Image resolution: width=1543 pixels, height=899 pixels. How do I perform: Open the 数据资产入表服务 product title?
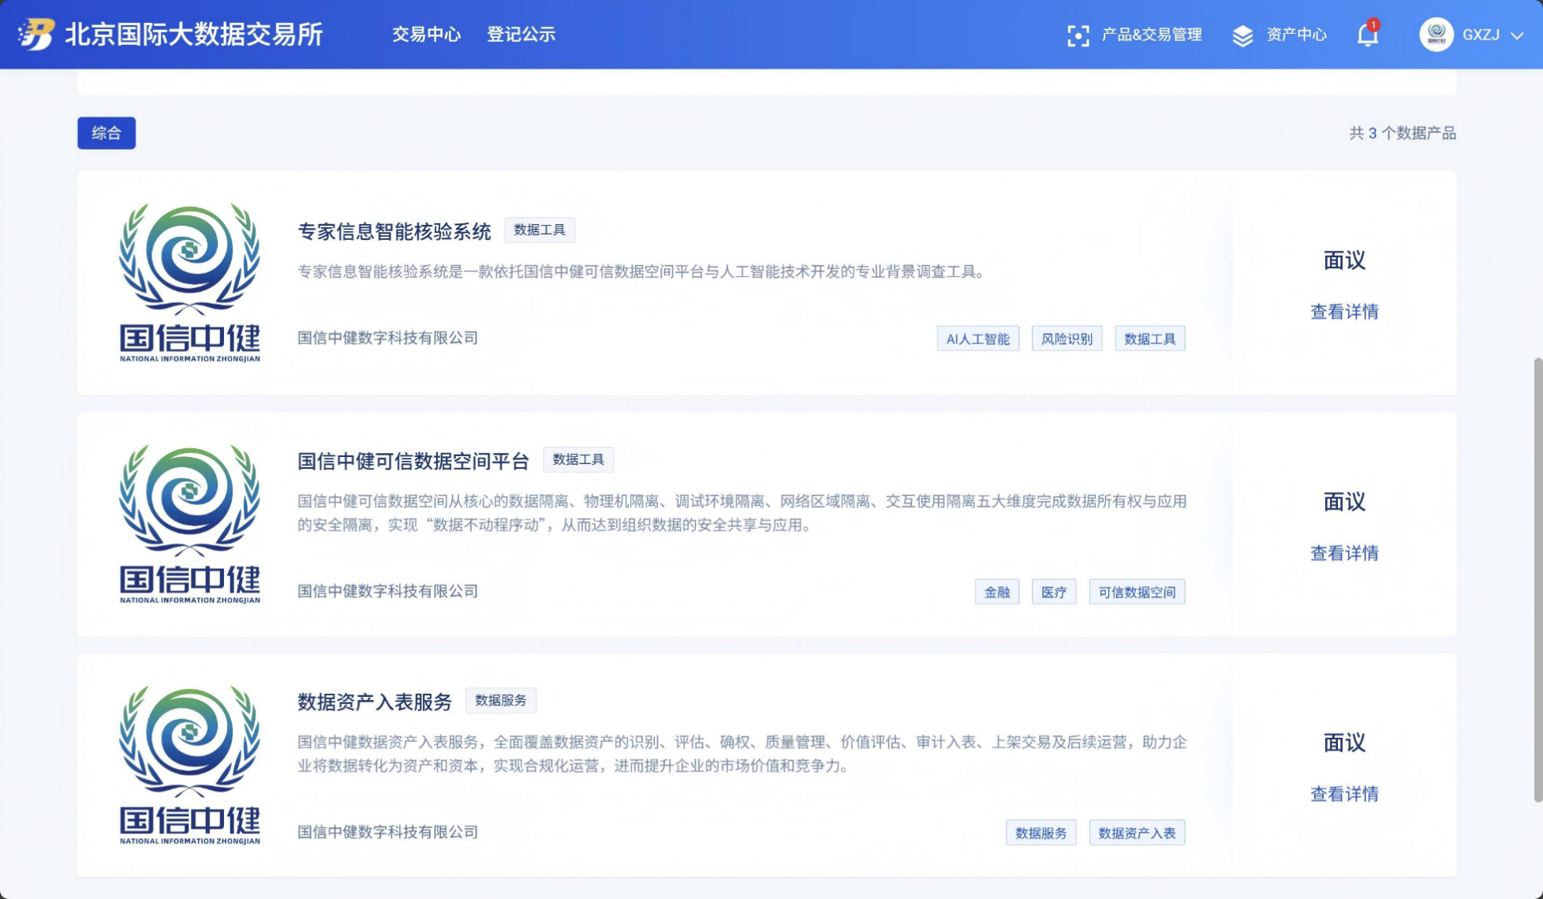[x=375, y=702]
